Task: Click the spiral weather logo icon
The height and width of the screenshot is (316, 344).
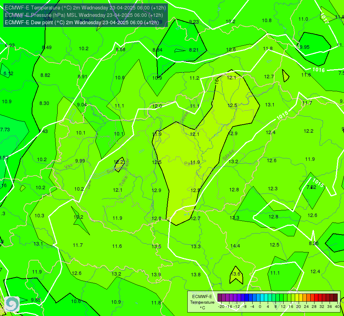Action: pyautogui.click(x=12, y=304)
